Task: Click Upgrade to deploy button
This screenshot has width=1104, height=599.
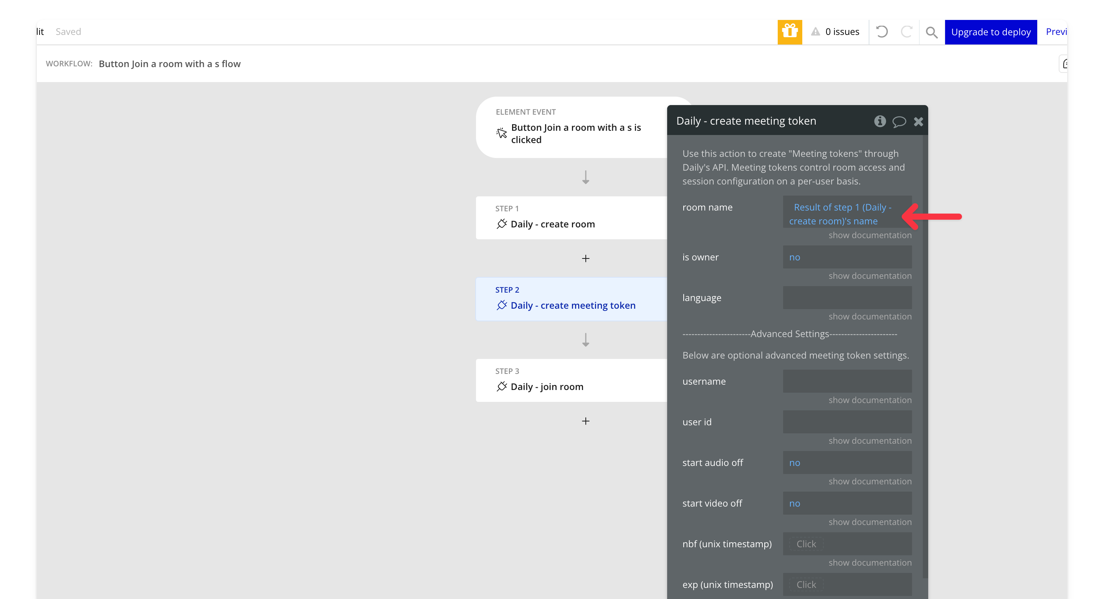Action: coord(990,32)
